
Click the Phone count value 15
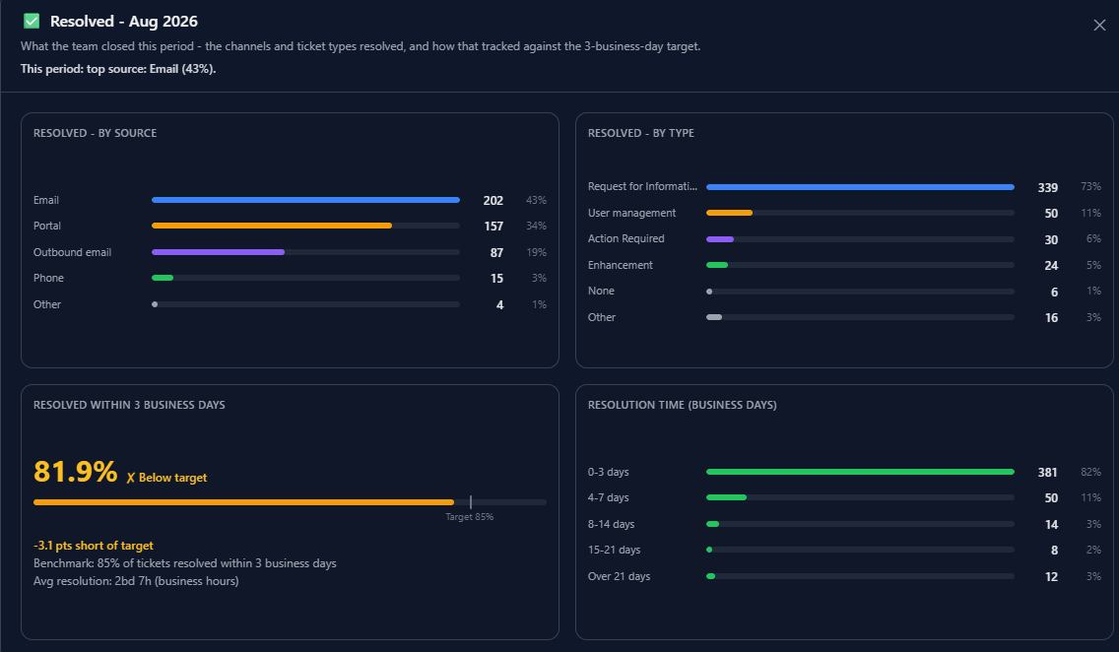[x=496, y=279]
